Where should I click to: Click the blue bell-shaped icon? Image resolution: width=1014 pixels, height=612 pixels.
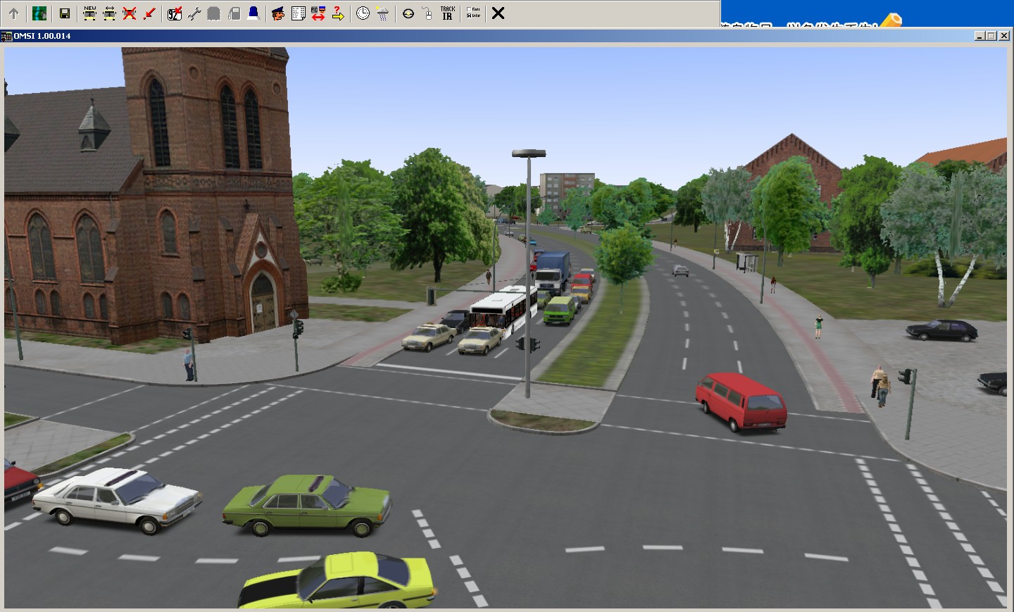(x=254, y=13)
